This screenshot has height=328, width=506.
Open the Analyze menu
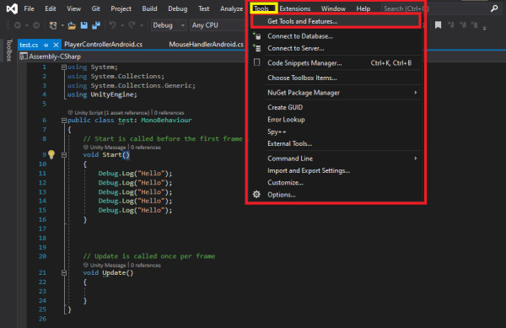[x=231, y=8]
